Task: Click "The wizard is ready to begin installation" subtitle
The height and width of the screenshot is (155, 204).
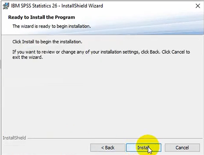Action: pyautogui.click(x=52, y=26)
